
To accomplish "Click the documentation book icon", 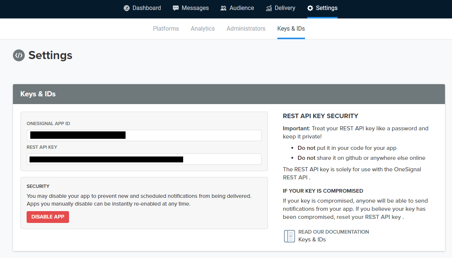I will coord(289,236).
